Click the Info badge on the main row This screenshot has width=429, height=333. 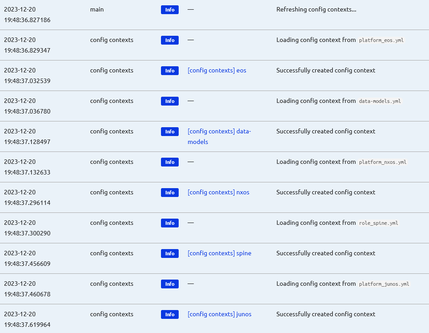(169, 9)
